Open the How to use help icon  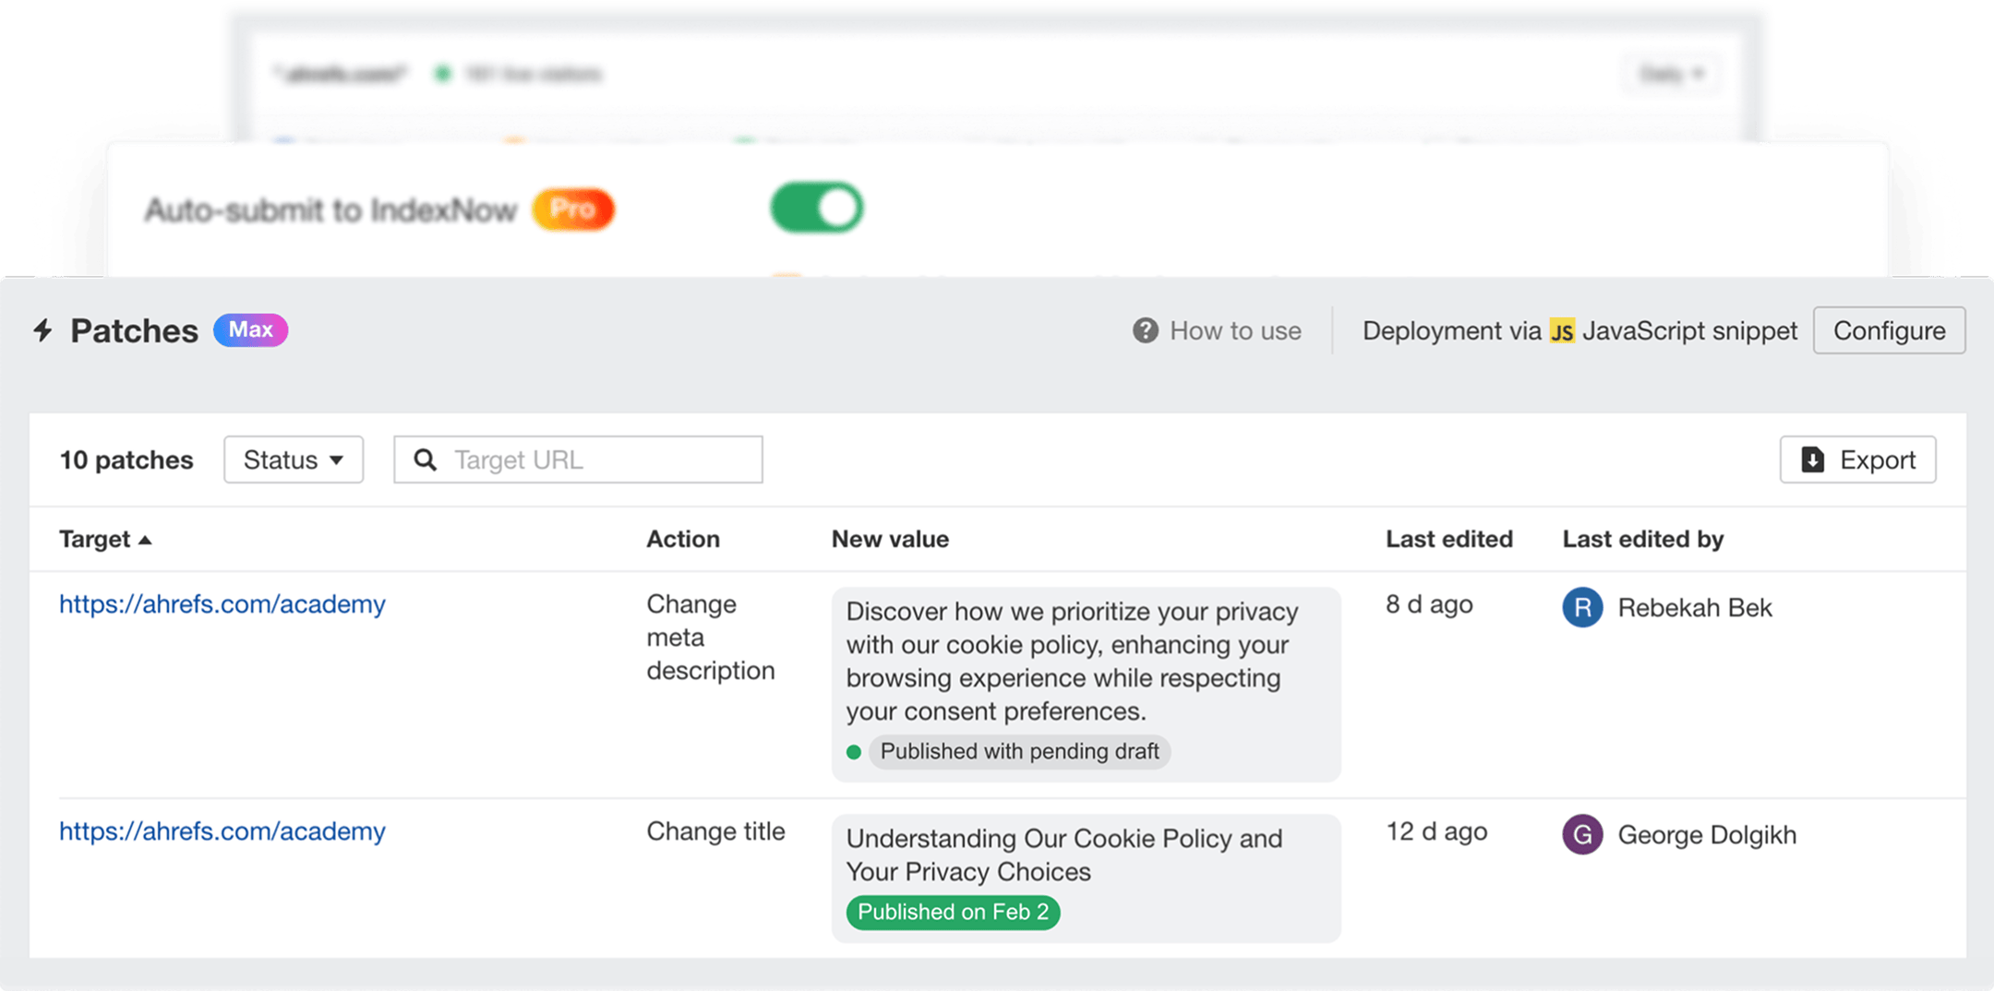point(1144,331)
